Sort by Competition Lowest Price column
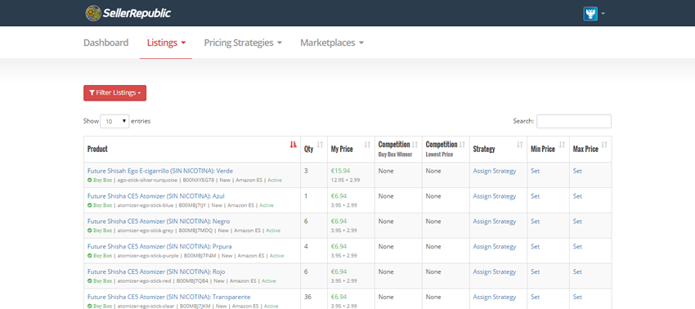695x309 pixels. [x=446, y=149]
